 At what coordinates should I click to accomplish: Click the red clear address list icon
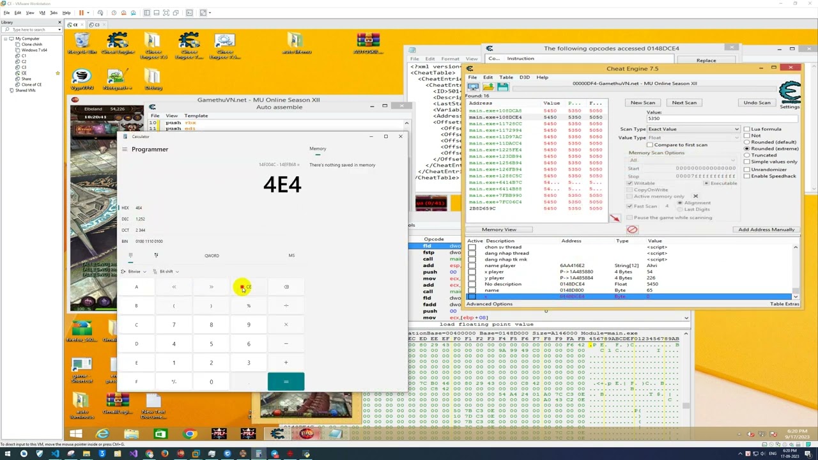[632, 229]
